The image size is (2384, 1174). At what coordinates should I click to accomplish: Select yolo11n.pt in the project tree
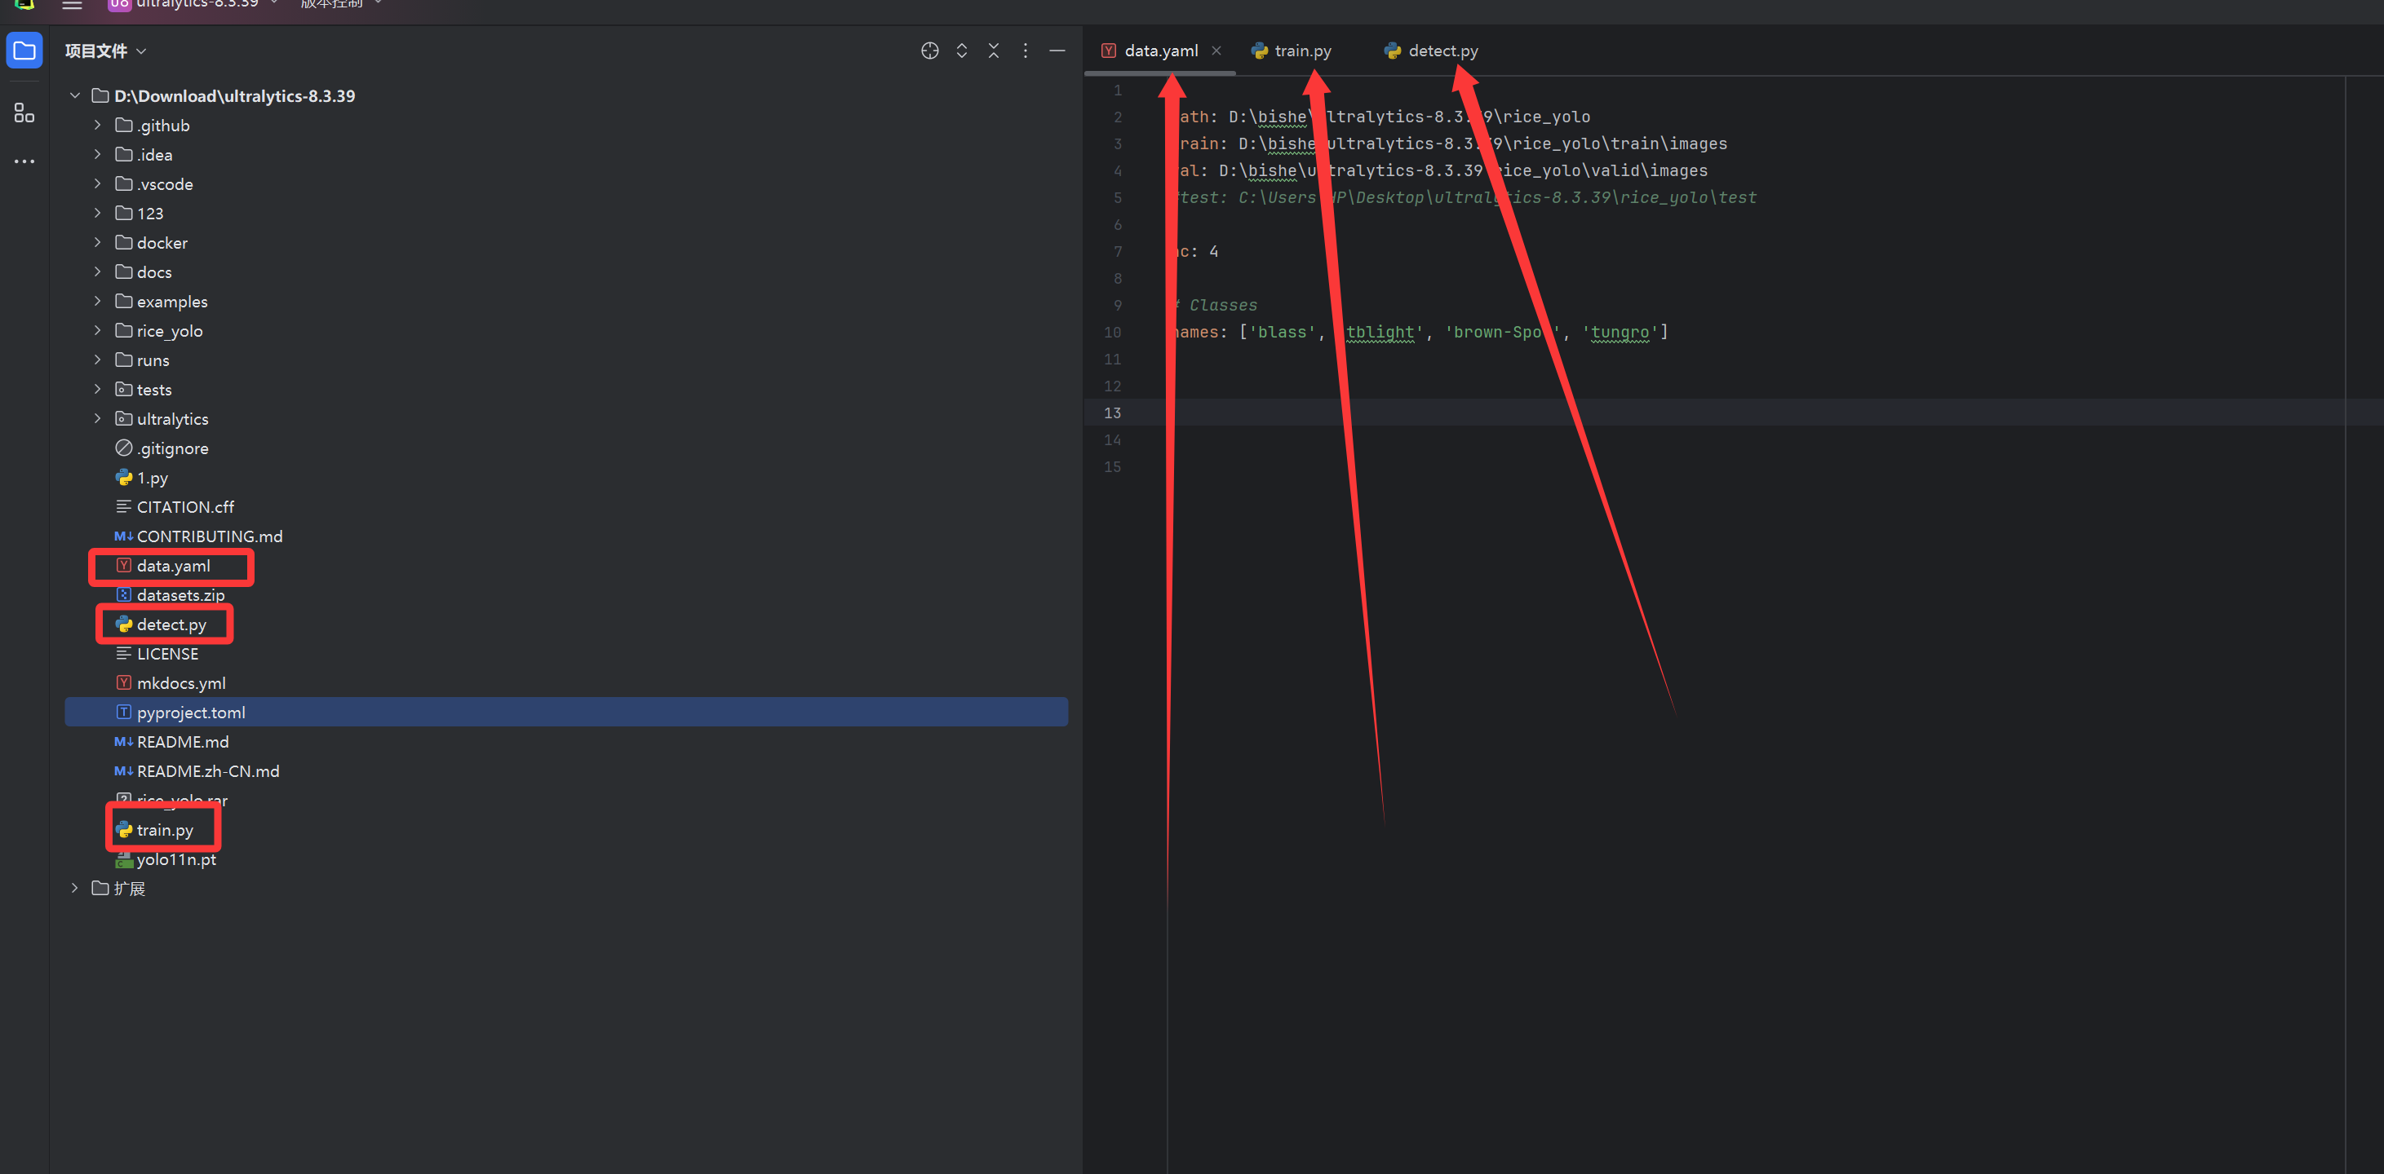[176, 859]
